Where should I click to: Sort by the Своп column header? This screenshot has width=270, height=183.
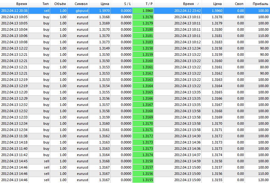click(234, 4)
